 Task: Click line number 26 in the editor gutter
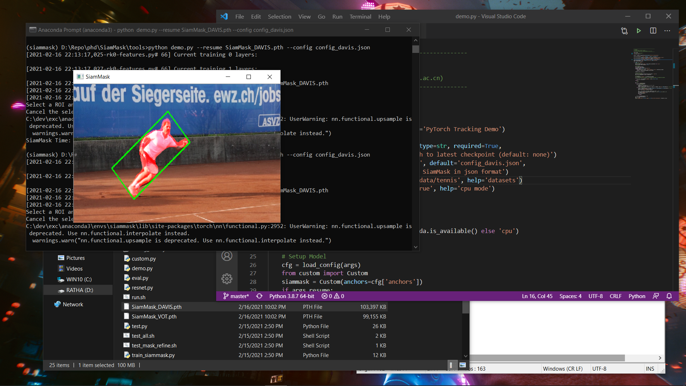253,265
